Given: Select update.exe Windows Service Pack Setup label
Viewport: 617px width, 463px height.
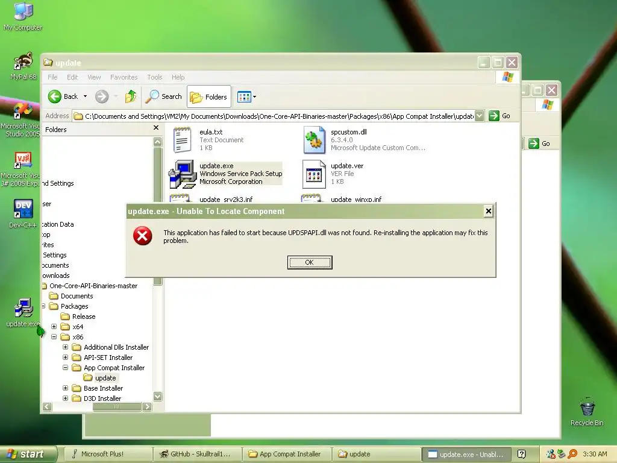Looking at the screenshot, I should (240, 174).
